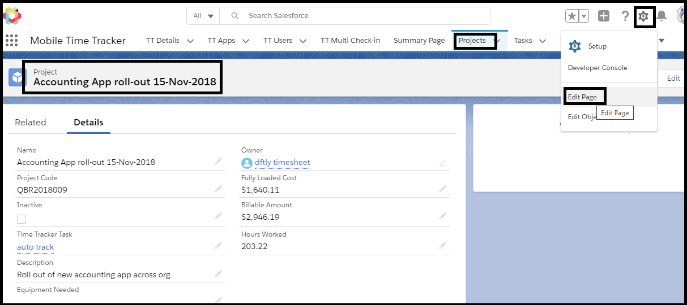Expand the TT Details tab chevron
Viewport: 687px width, 305px height.
tap(190, 41)
